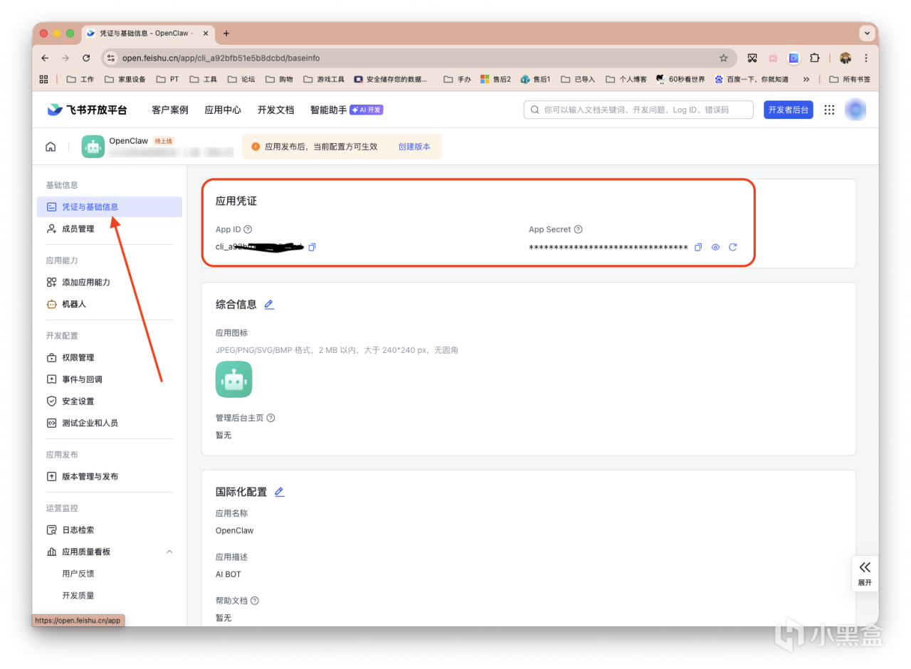This screenshot has height=669, width=911.
Task: Open the 购物 bookmark folder
Action: pyautogui.click(x=280, y=79)
